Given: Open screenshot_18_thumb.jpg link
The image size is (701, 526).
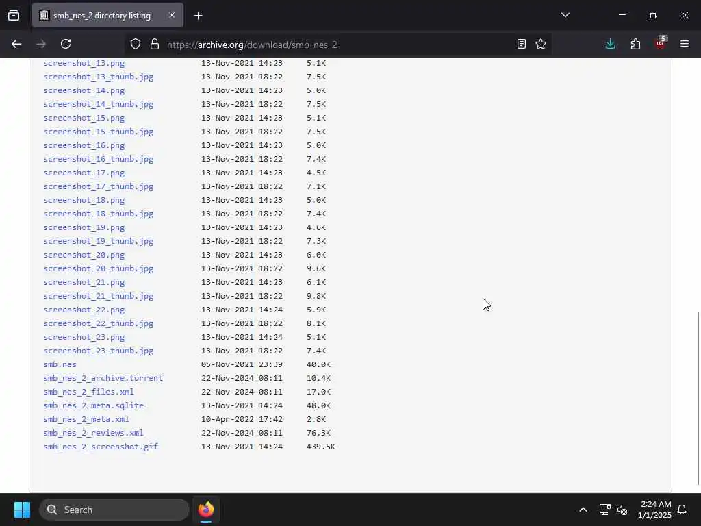Looking at the screenshot, I should (x=99, y=214).
